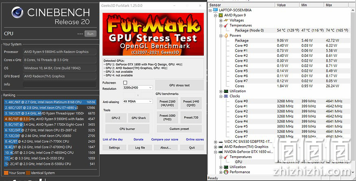
Task: Click the Voltages lightning icon
Action: pos(226,20)
